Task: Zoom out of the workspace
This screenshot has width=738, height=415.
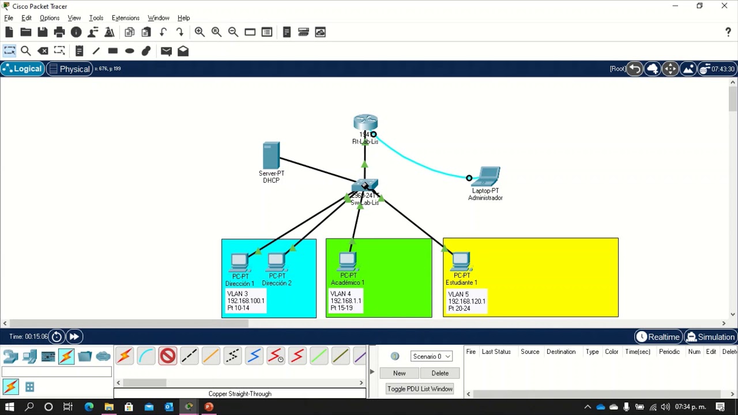Action: tap(233, 32)
